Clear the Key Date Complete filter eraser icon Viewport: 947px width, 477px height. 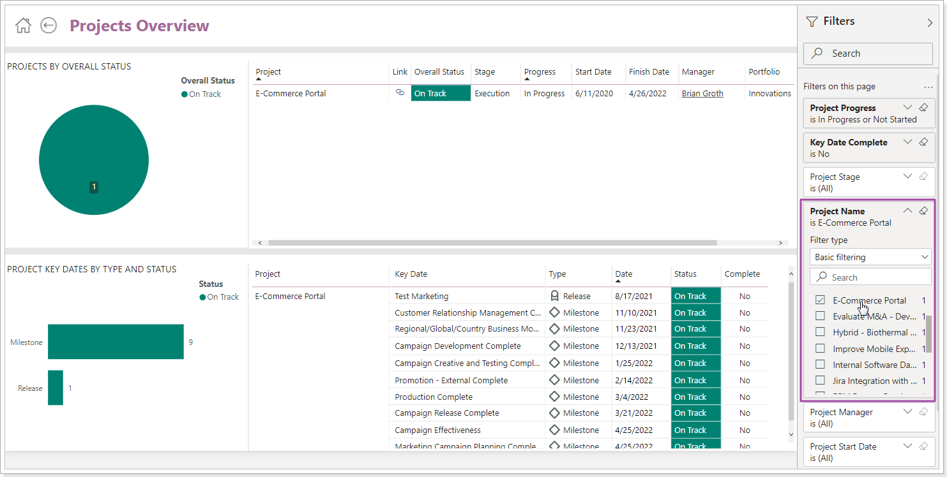click(923, 141)
